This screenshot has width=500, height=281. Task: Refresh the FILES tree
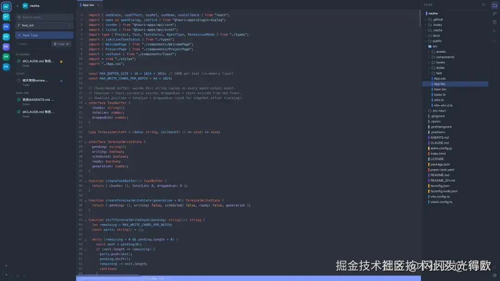point(484,5)
